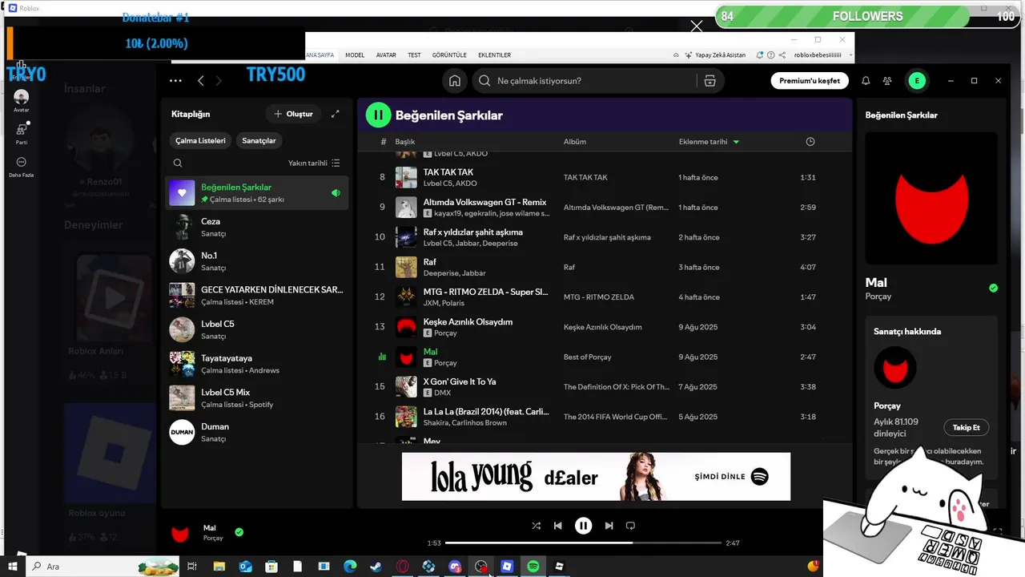The width and height of the screenshot is (1025, 577).
Task: Open artist 'Lvbel C5' in library
Action: click(257, 329)
